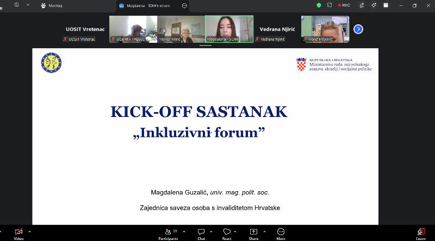Open the Meeting tab
435x241 pixels.
52,5
